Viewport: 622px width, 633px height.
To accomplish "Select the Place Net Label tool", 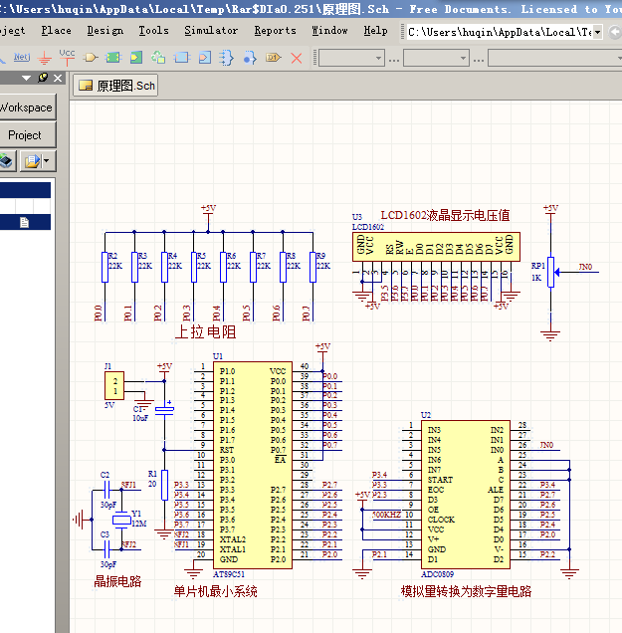I will pyautogui.click(x=21, y=58).
